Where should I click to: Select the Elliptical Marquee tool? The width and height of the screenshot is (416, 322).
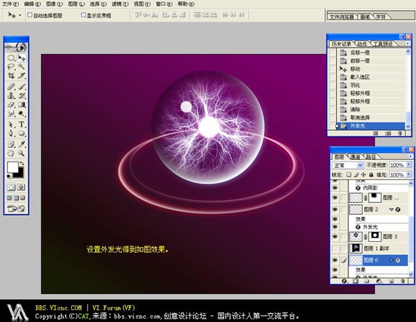coord(11,58)
